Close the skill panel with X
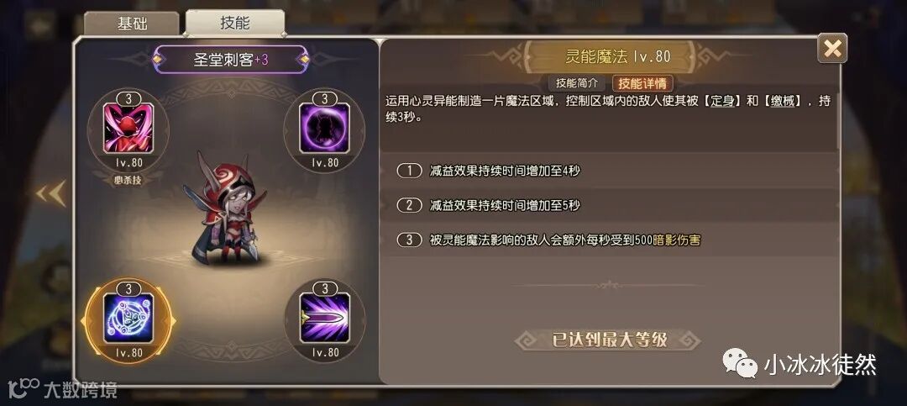907x406 pixels. [831, 48]
